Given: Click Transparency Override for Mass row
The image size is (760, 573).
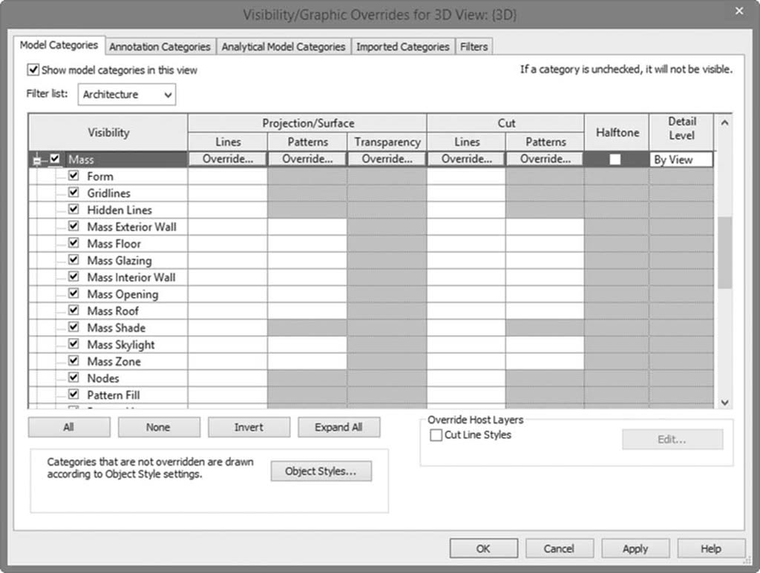Looking at the screenshot, I should coord(387,159).
